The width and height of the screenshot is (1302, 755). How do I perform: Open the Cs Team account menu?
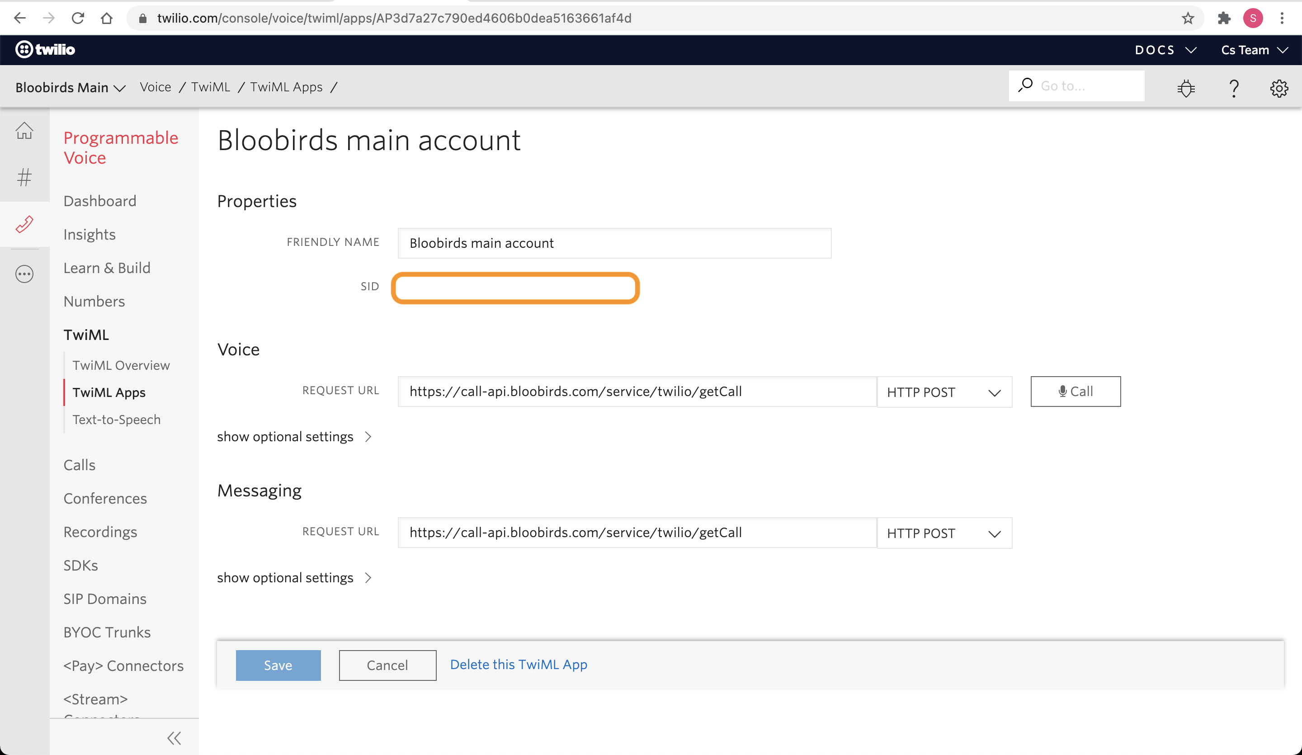coord(1254,50)
